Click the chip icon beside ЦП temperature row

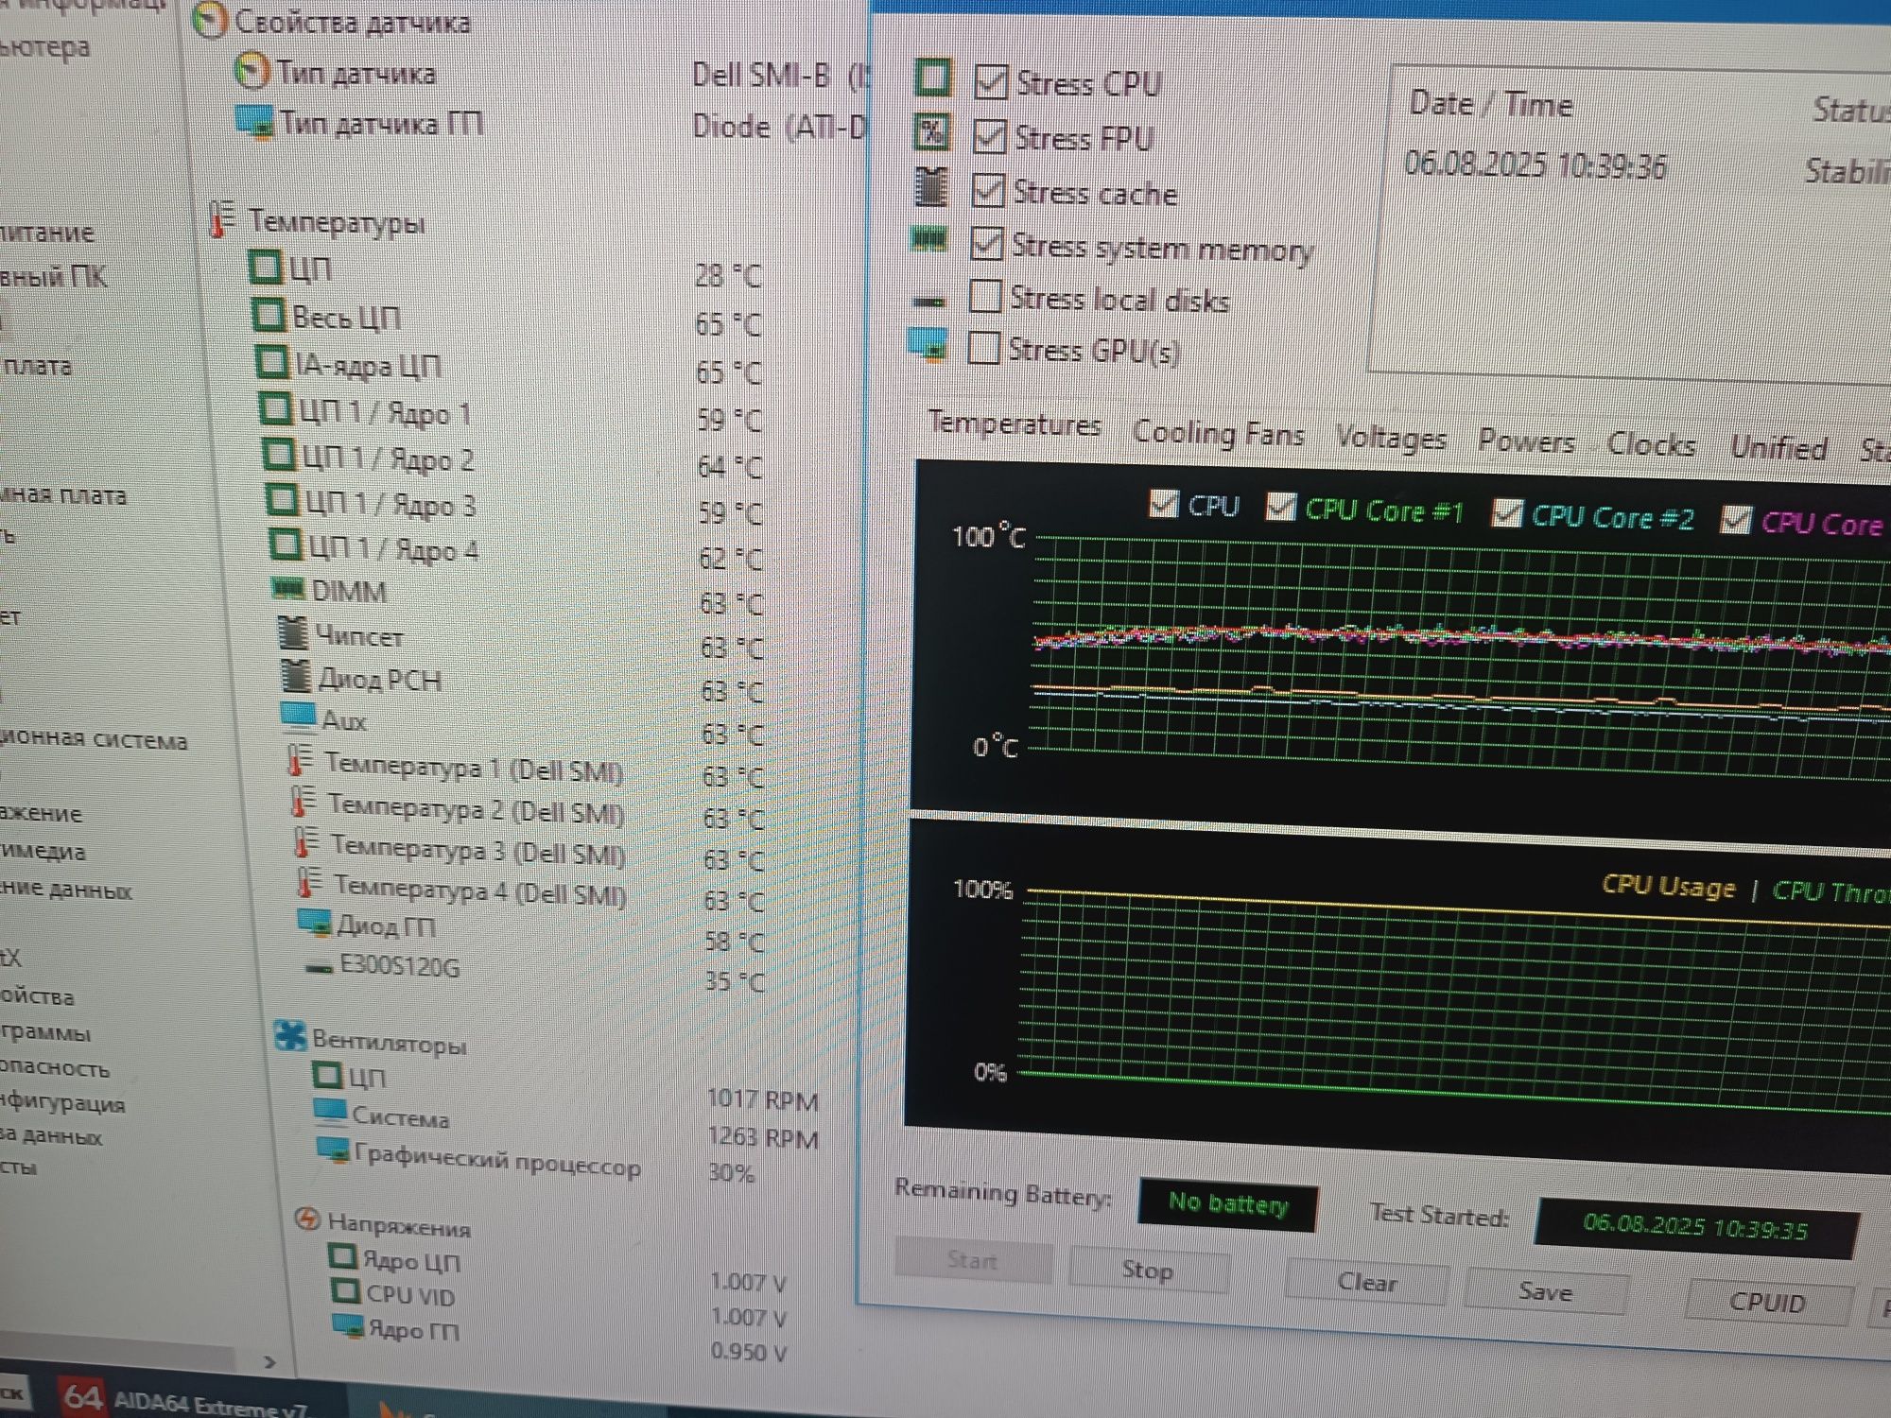click(x=266, y=267)
